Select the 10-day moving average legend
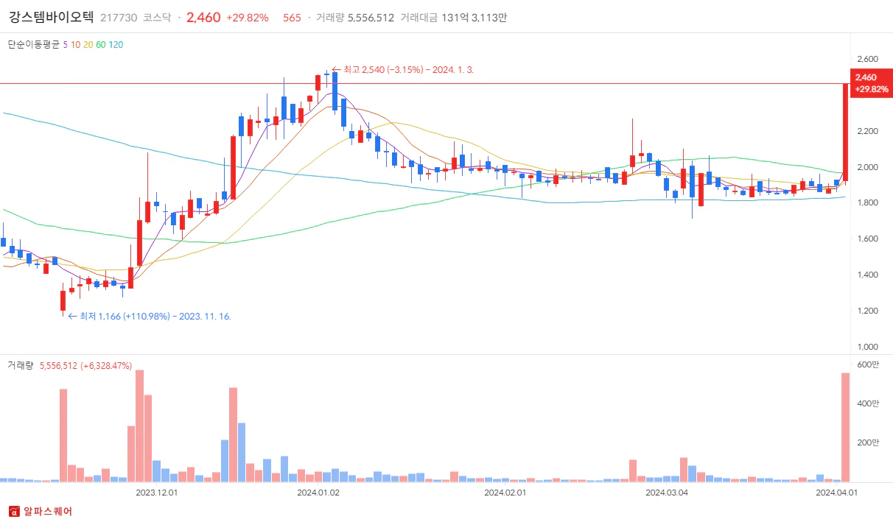 point(75,45)
